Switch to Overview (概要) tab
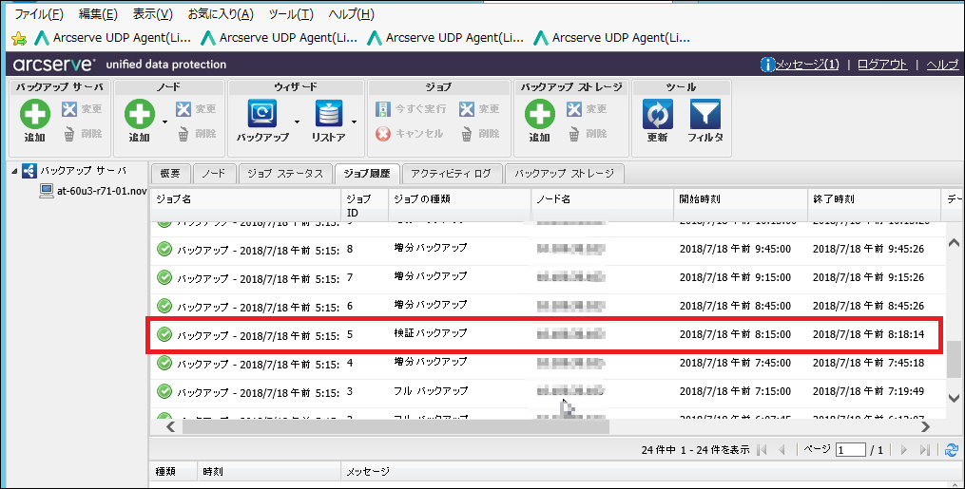 170,174
